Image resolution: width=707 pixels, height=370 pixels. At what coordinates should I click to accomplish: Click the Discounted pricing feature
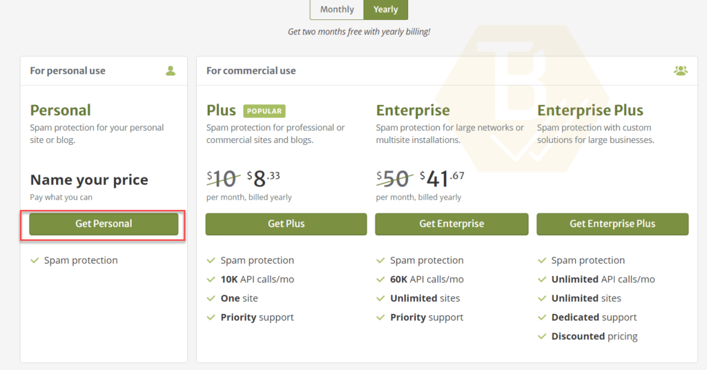594,336
